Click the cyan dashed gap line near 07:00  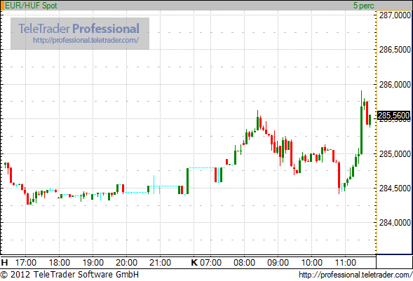click(202, 168)
